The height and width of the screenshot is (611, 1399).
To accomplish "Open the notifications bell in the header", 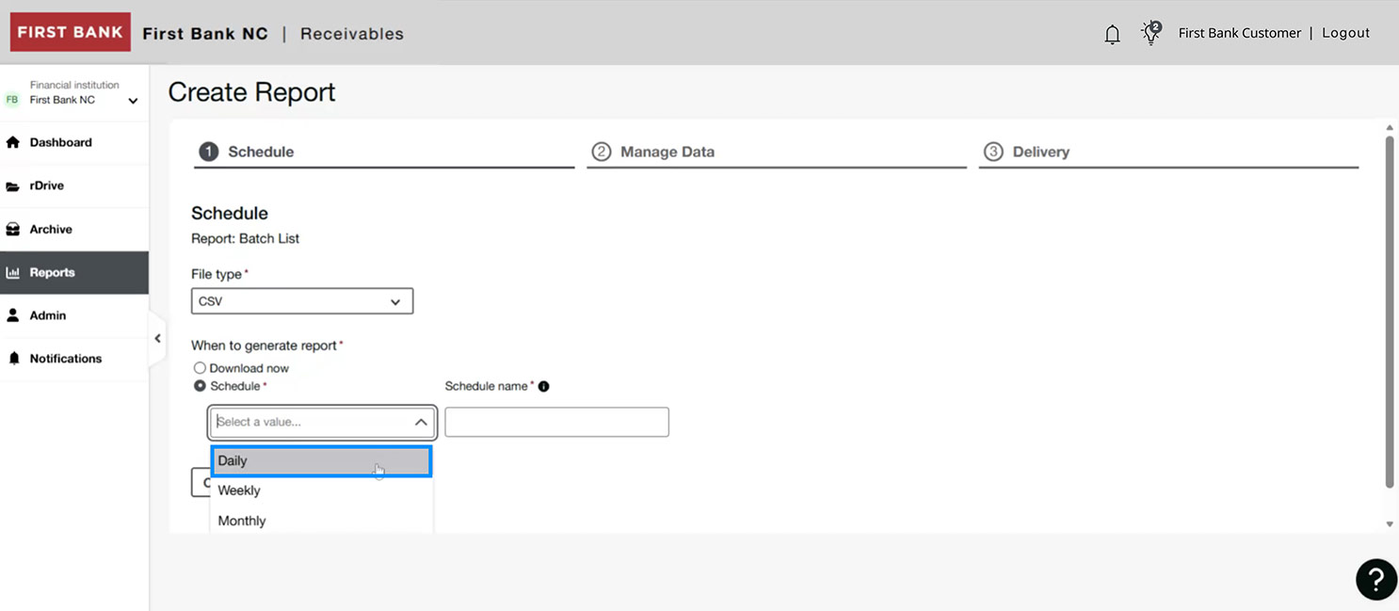I will pyautogui.click(x=1112, y=32).
